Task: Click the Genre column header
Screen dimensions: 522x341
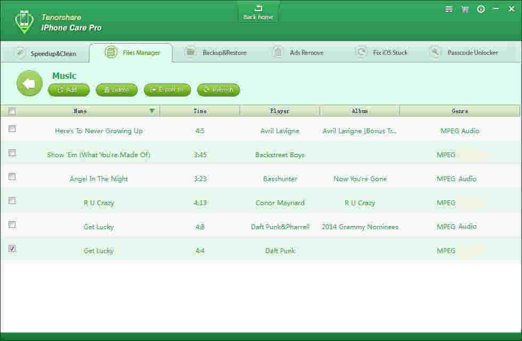Action: coord(460,111)
